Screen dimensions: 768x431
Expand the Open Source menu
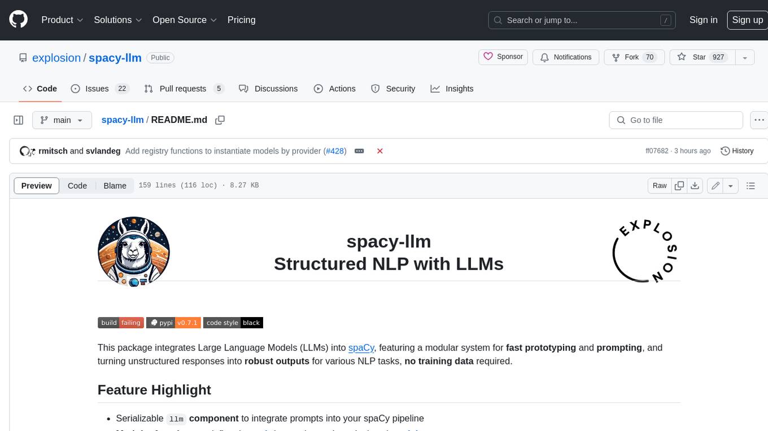[185, 20]
